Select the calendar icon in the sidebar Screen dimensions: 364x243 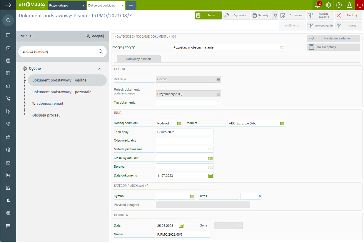[x=8, y=35]
